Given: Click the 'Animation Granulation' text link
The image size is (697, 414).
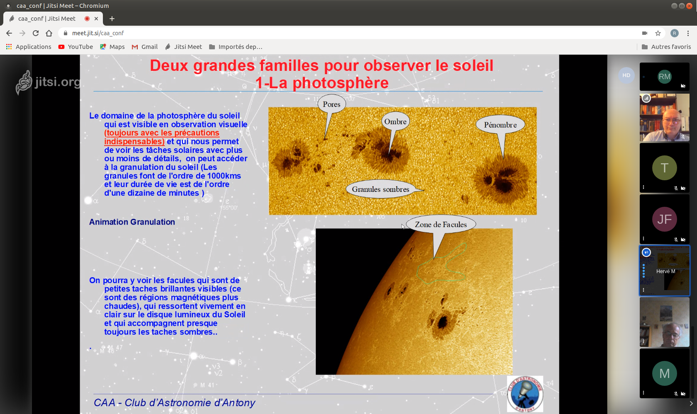Looking at the screenshot, I should click(132, 222).
